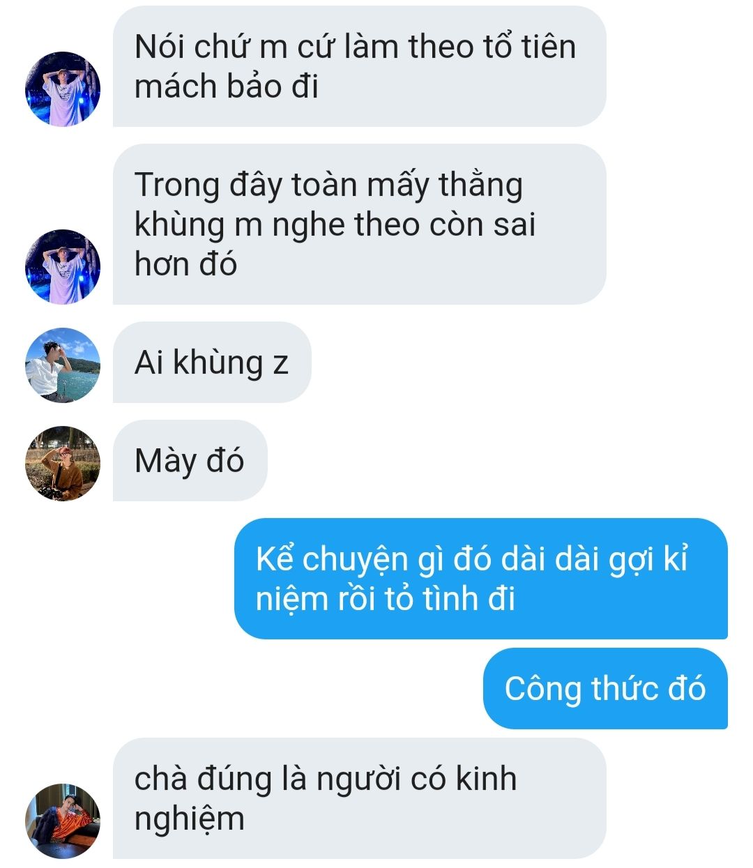Tap avatar next to 'Mày đó' message

pyautogui.click(x=63, y=463)
